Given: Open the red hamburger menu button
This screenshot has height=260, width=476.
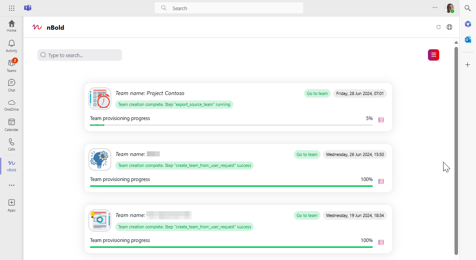Looking at the screenshot, I should coord(433,55).
